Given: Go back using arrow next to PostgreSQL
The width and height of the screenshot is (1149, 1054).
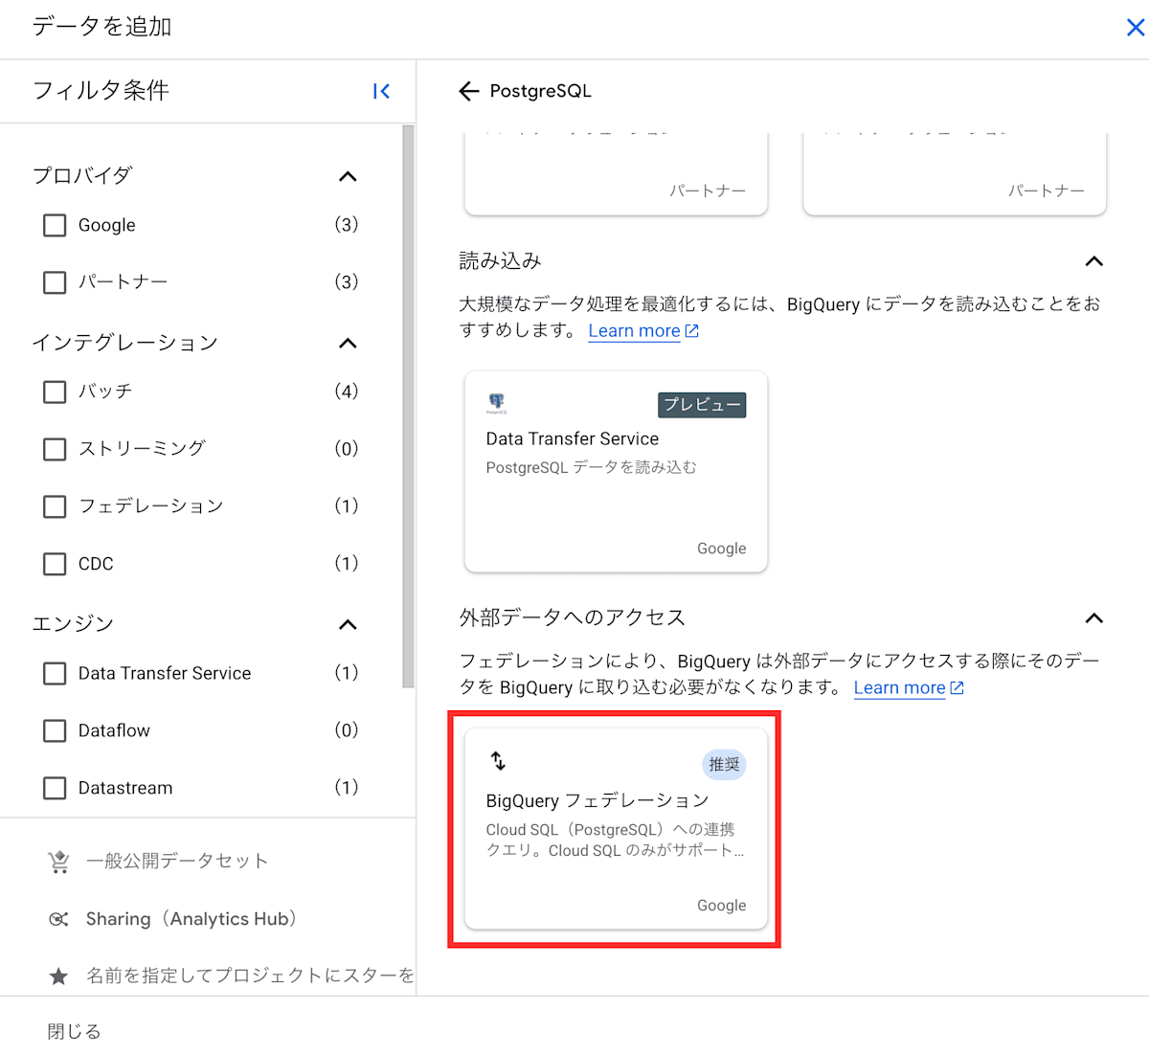Looking at the screenshot, I should pos(468,91).
